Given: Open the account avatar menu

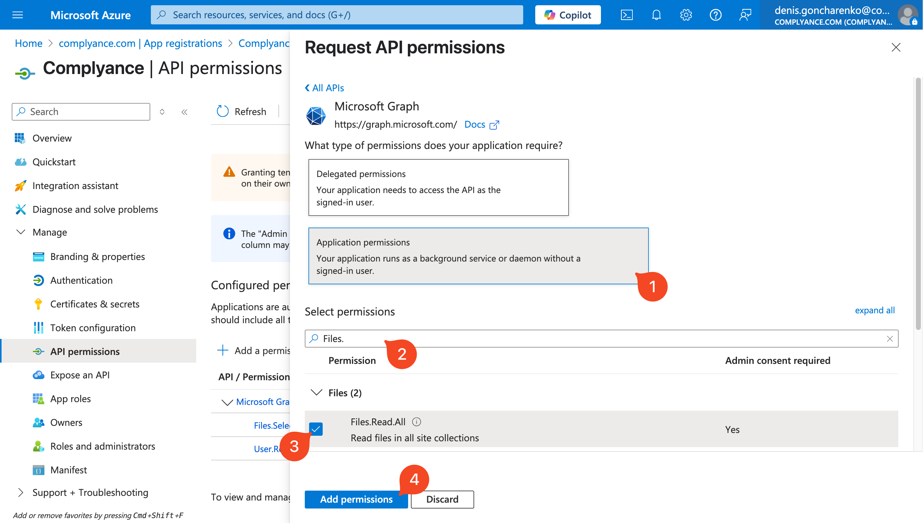Looking at the screenshot, I should [x=908, y=15].
